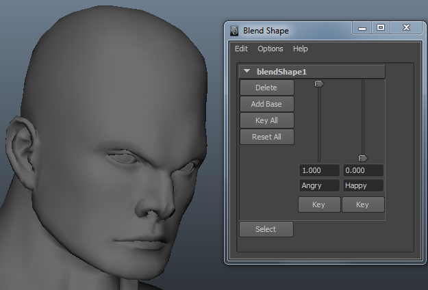Click the Angry target name field
428x290 pixels.
coord(319,185)
